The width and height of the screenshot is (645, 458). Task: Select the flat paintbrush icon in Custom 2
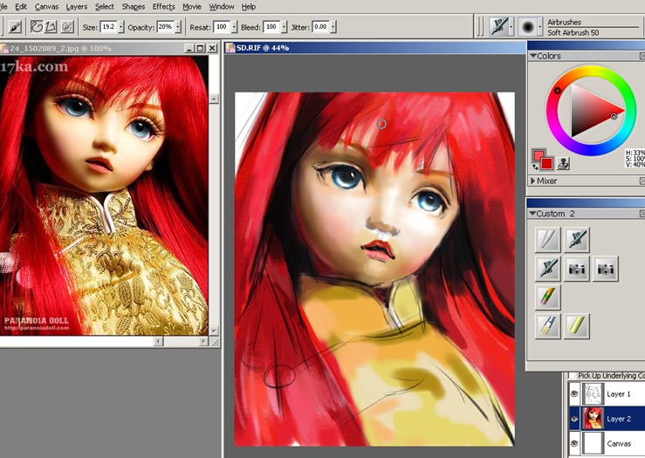tap(547, 326)
